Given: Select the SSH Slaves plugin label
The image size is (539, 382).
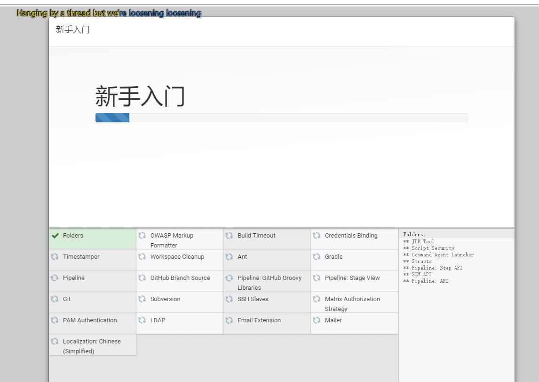Looking at the screenshot, I should [253, 299].
